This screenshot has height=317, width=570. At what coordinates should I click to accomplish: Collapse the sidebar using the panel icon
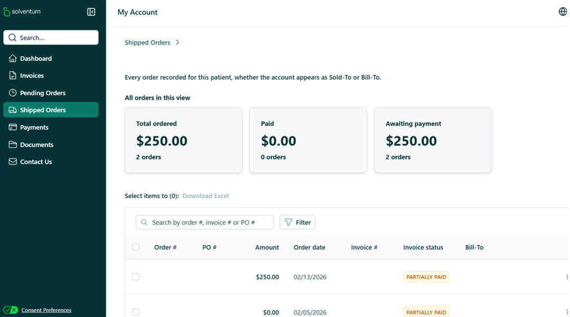(91, 12)
